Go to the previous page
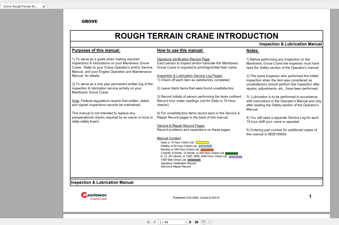The image size is (339, 225). click(x=154, y=222)
